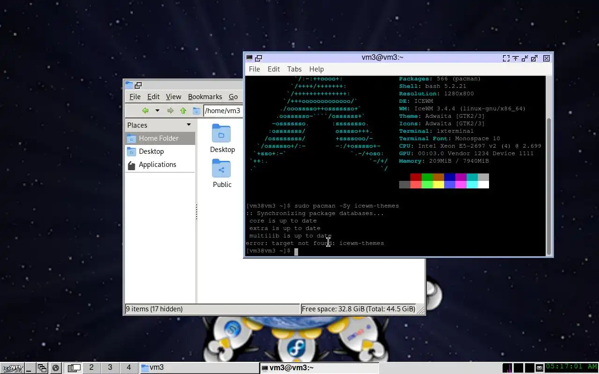Click the terminal maximize titlebar icon
The width and height of the screenshot is (599, 374).
tap(534, 58)
